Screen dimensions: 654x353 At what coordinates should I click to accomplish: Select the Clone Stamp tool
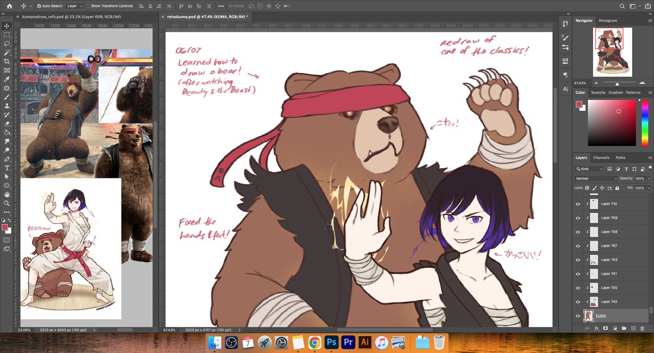pyautogui.click(x=7, y=105)
